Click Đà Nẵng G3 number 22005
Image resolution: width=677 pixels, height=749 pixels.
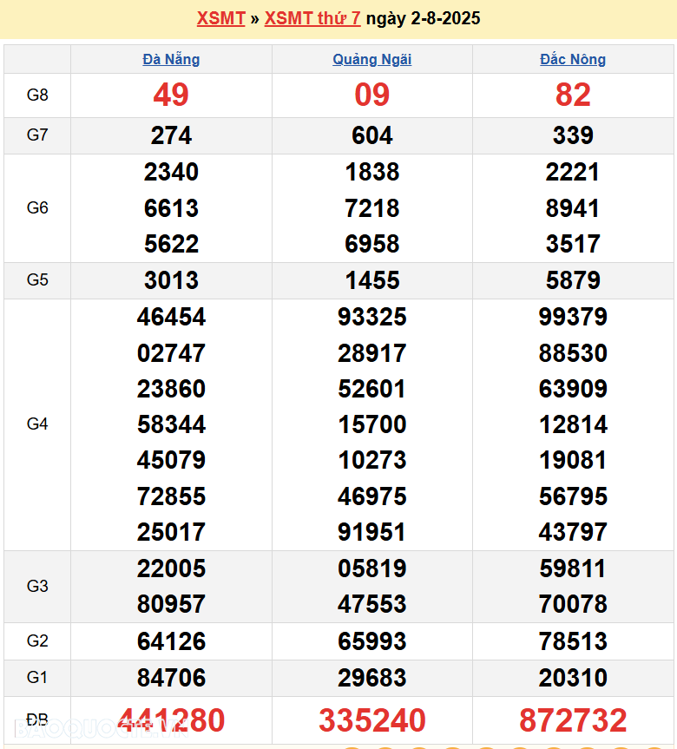(171, 568)
